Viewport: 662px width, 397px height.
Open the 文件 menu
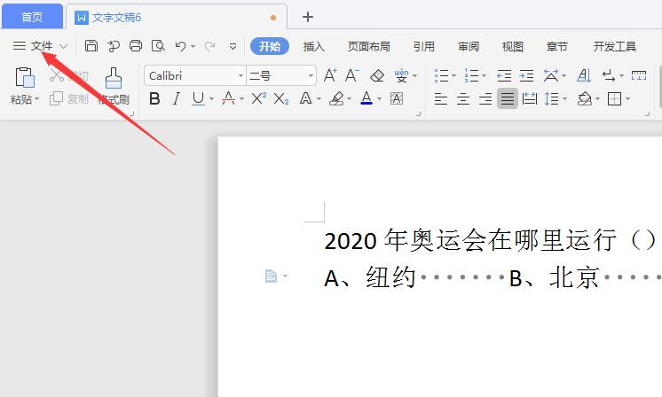41,45
